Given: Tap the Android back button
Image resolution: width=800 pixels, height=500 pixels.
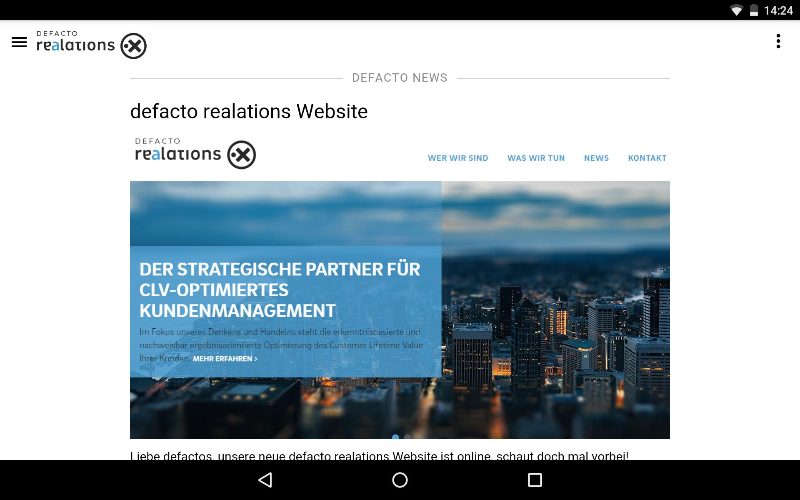Looking at the screenshot, I should coord(265,480).
